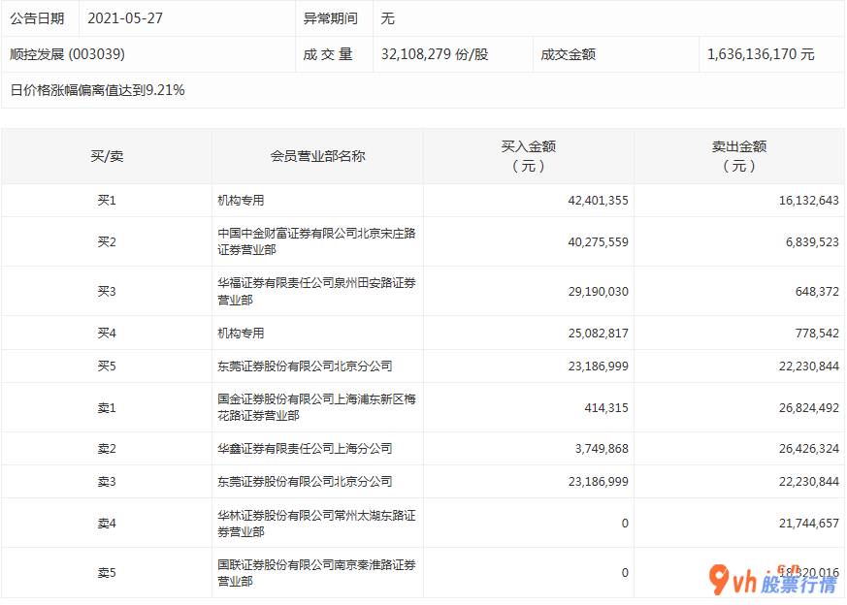Select the 0 buy amount in 卖4 row
847x605 pixels.
click(x=625, y=523)
